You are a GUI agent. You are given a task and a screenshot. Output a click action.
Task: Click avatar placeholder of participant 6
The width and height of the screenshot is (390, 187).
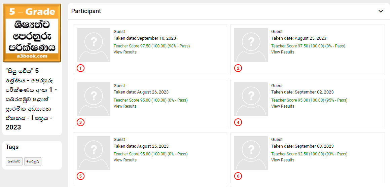[251, 153]
